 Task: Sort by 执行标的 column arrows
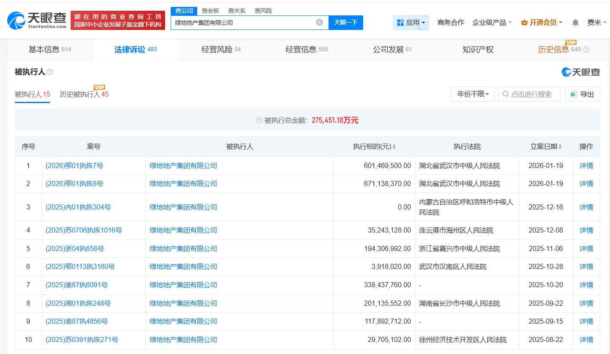(394, 147)
